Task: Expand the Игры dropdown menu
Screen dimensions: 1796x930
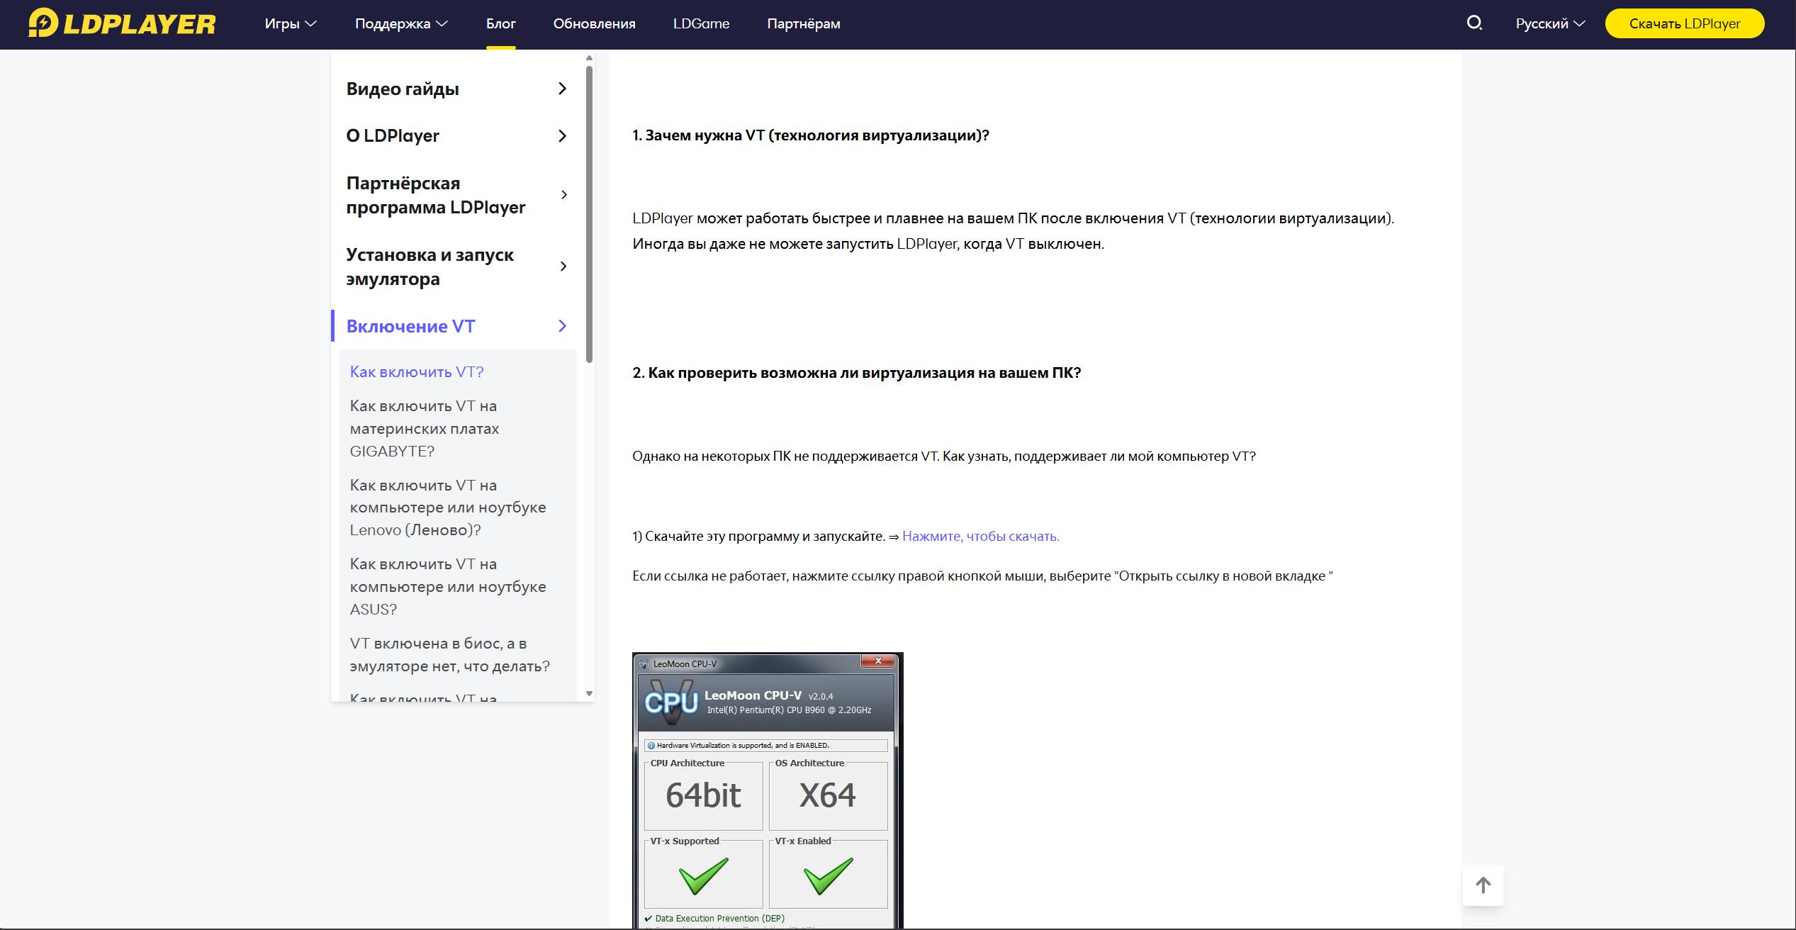Action: tap(290, 23)
